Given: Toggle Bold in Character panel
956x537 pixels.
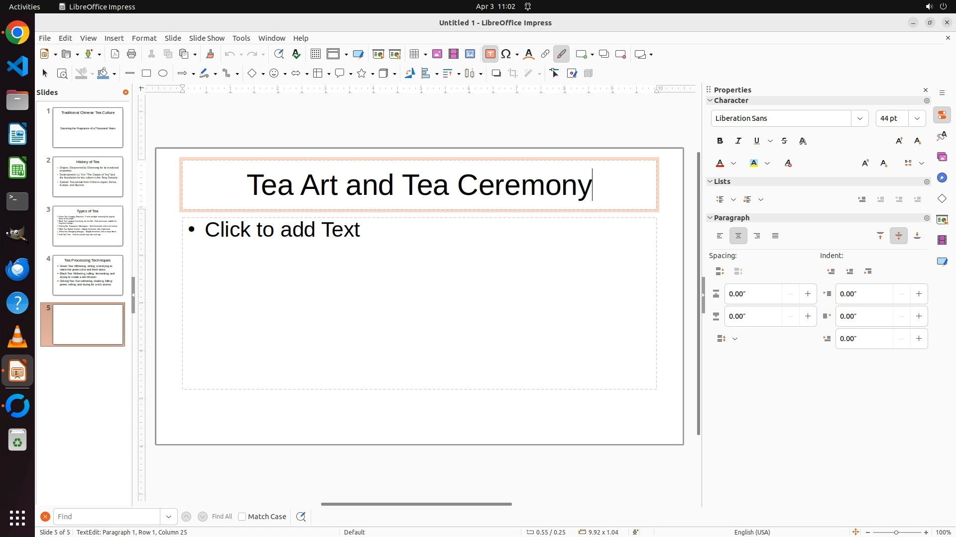Looking at the screenshot, I should click(720, 141).
